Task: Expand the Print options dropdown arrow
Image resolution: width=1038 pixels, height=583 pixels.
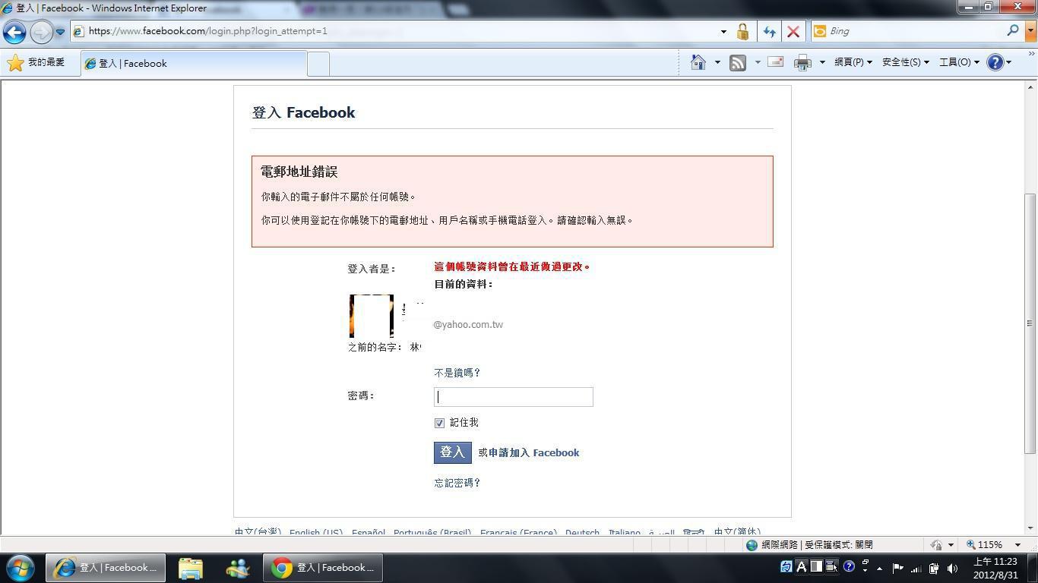Action: 821,62
